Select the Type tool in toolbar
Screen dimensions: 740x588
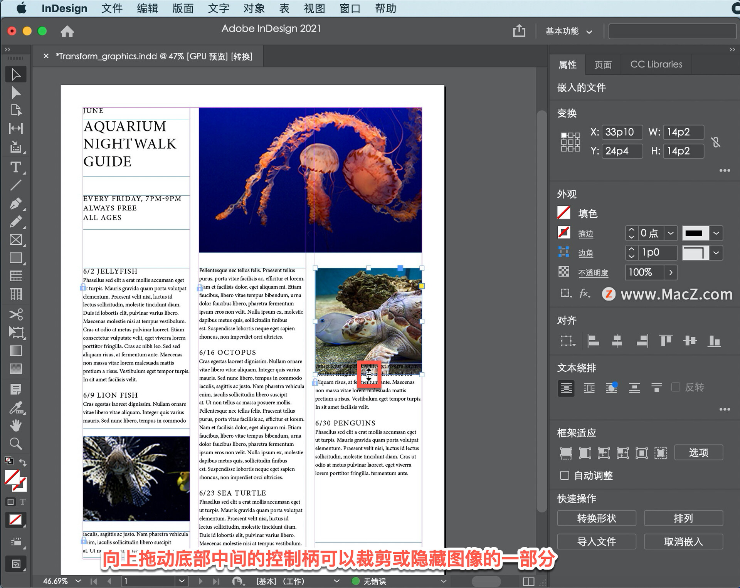click(16, 167)
